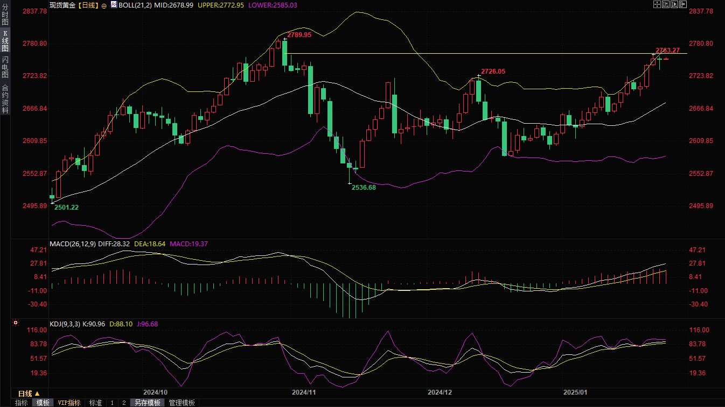Screen dimensions: 725x407
Task: Open the 闪电图 side tab
Action: [x=5, y=67]
